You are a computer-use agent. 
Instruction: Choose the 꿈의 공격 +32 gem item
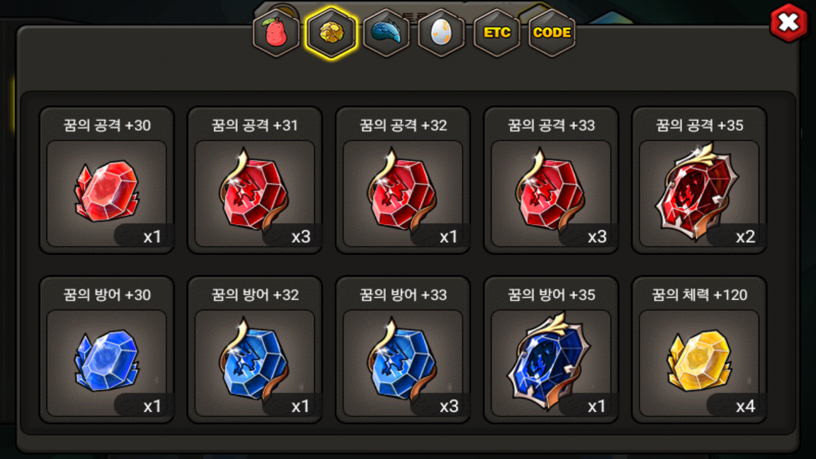click(x=403, y=180)
